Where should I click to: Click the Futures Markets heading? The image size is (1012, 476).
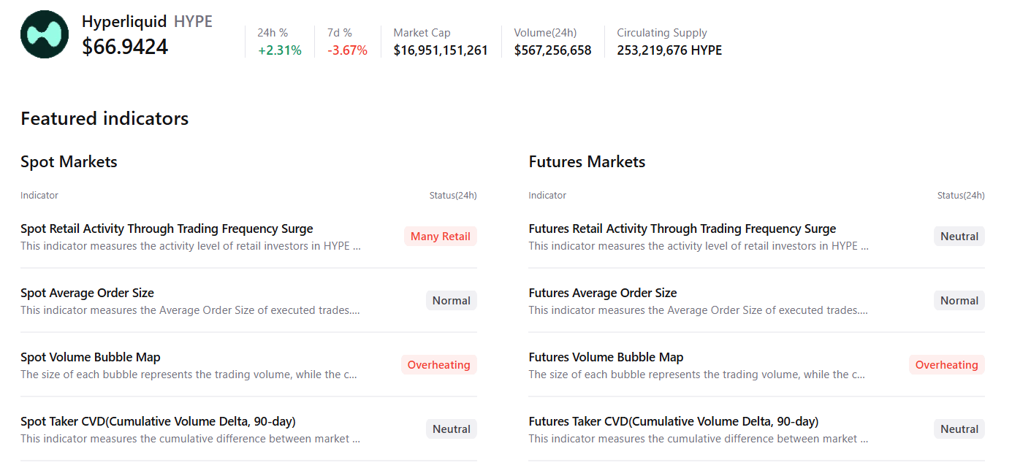[587, 161]
